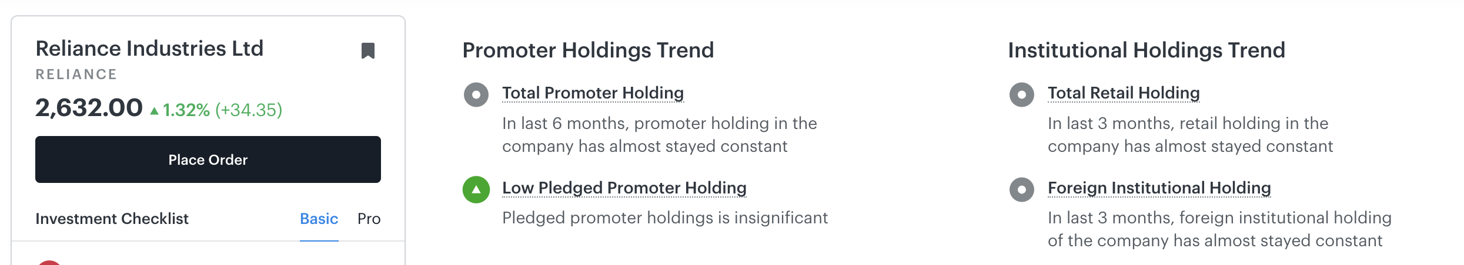Screen dimensions: 1464x265
Task: Click the (+34.35) price change value
Action: 249,110
